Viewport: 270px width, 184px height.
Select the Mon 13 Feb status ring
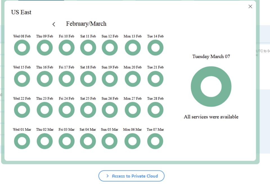(132, 48)
